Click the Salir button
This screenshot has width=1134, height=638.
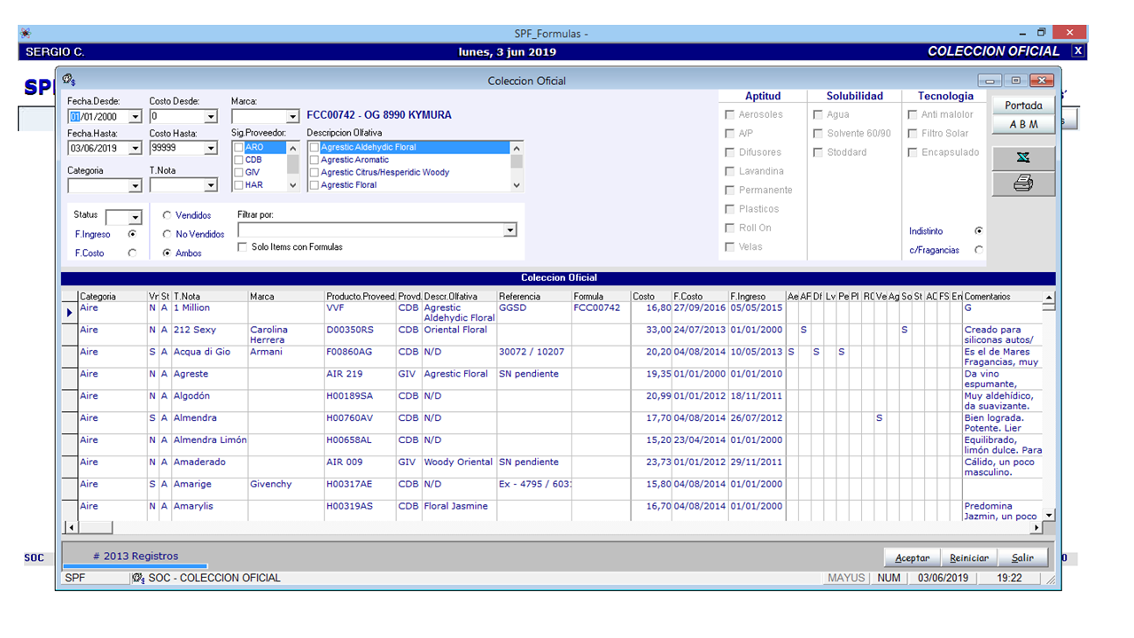1021,557
